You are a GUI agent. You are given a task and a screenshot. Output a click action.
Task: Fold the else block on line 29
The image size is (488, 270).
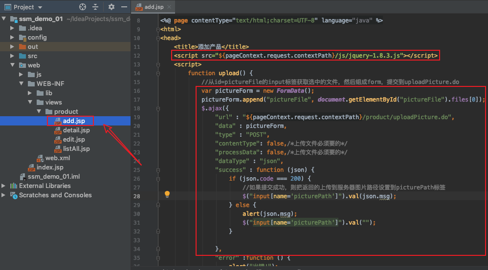click(x=158, y=206)
